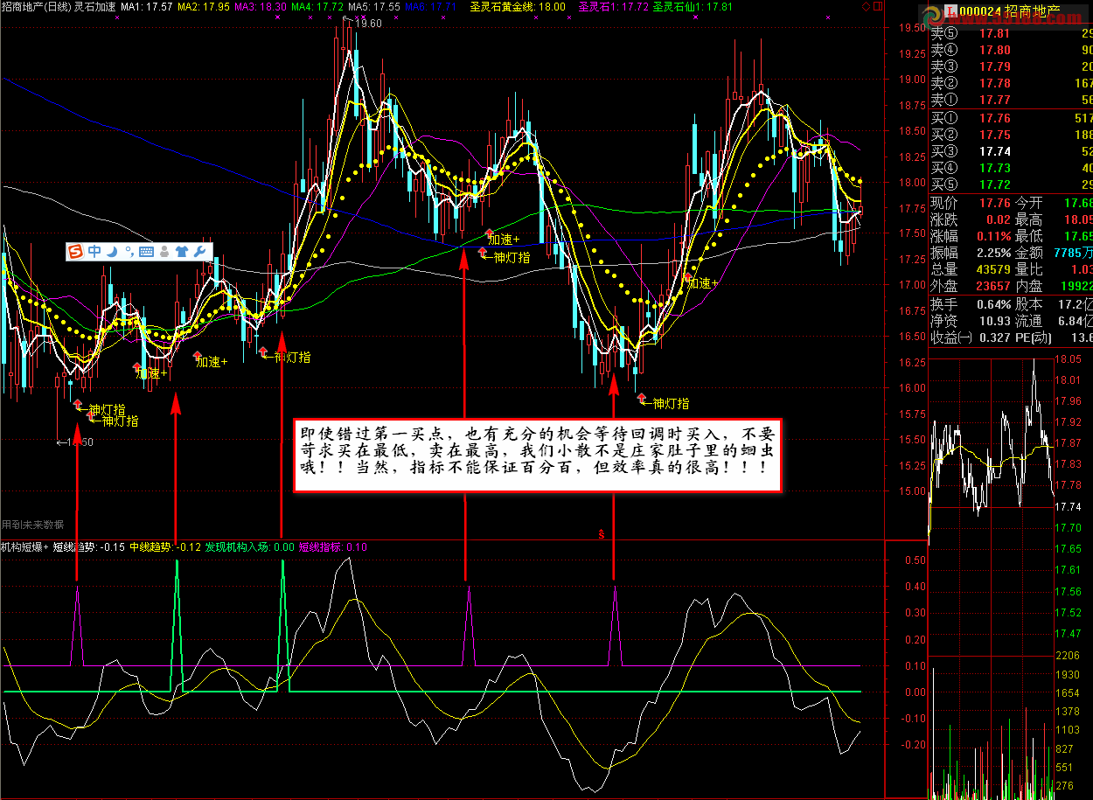
Task: Click the 卖② 17.78 ask row
Action: pyautogui.click(x=1011, y=83)
